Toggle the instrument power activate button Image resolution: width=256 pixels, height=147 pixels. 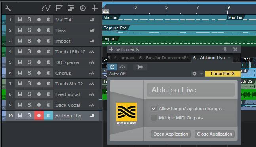(112, 67)
